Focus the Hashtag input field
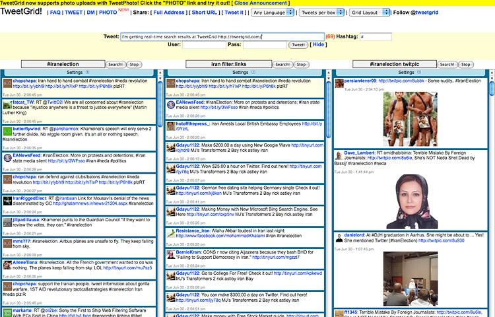 (x=376, y=36)
